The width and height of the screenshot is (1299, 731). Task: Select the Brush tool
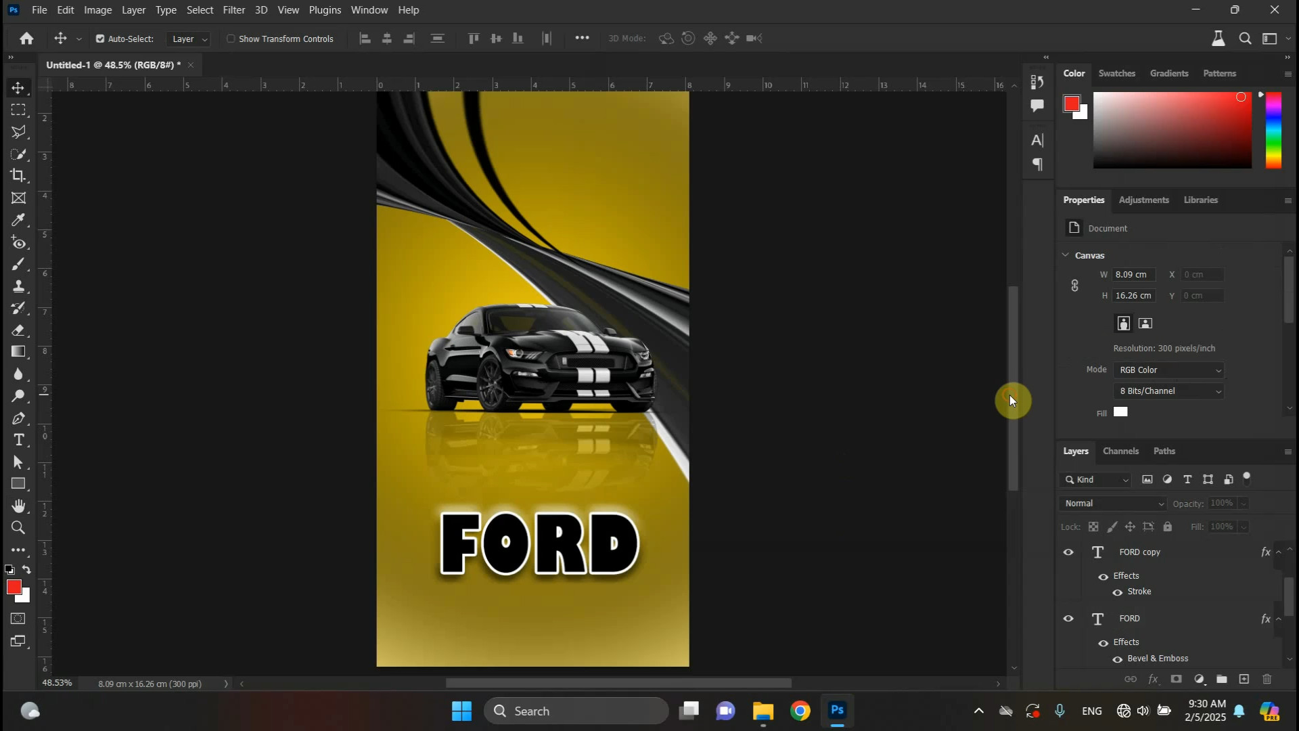tap(18, 264)
